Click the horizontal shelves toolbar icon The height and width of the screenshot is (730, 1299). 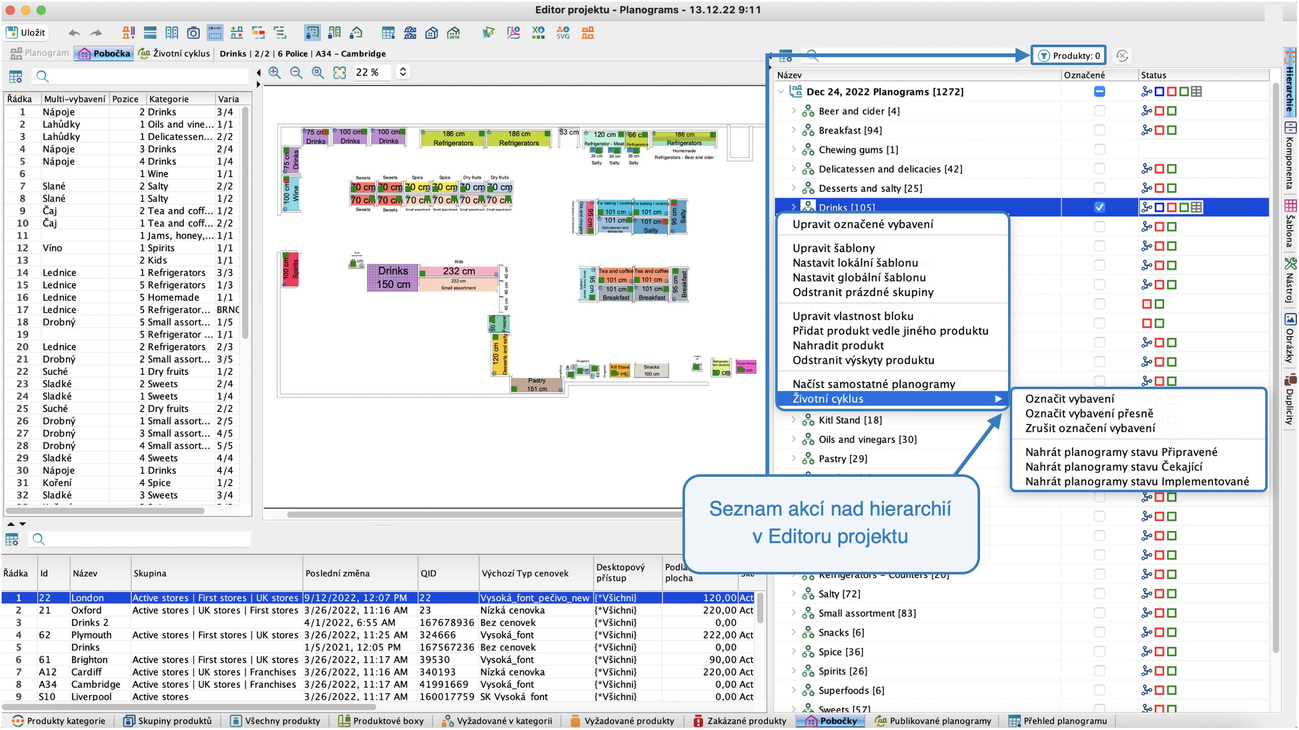tap(150, 33)
